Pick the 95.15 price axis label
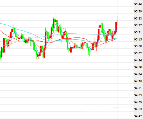 (138, 39)
